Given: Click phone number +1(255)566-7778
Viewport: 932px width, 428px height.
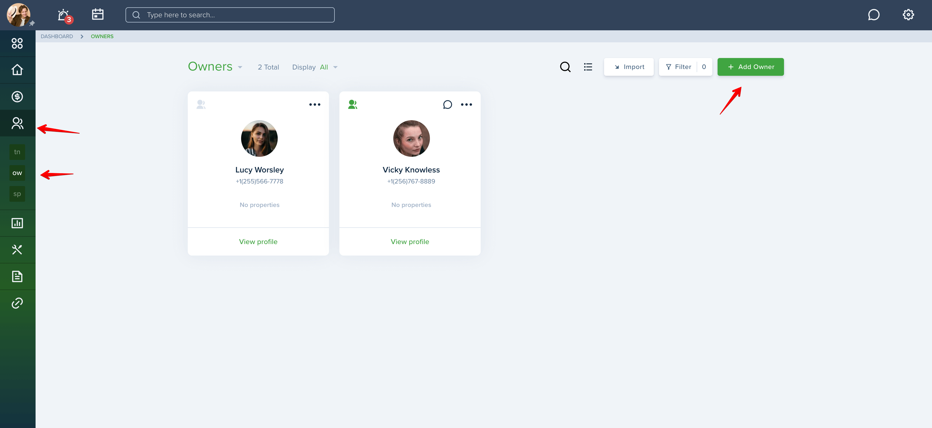Looking at the screenshot, I should [259, 181].
